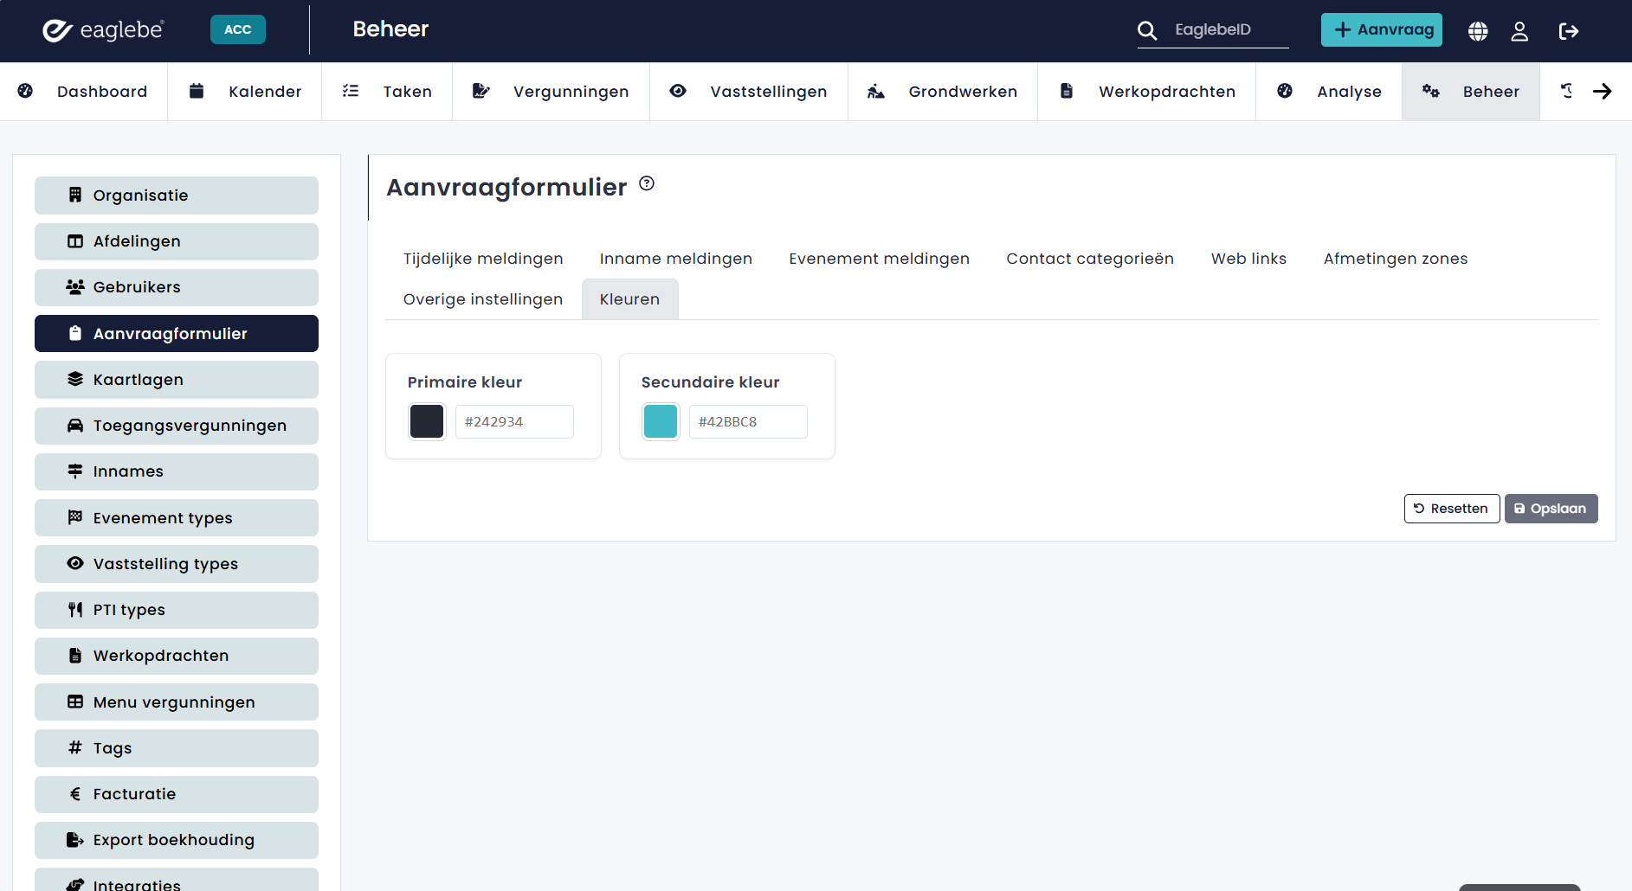Switch to Evenement meldingen tab
The height and width of the screenshot is (891, 1632).
point(879,259)
